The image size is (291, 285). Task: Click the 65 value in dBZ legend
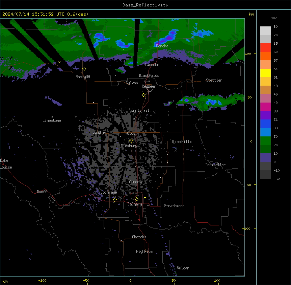click(x=275, y=44)
